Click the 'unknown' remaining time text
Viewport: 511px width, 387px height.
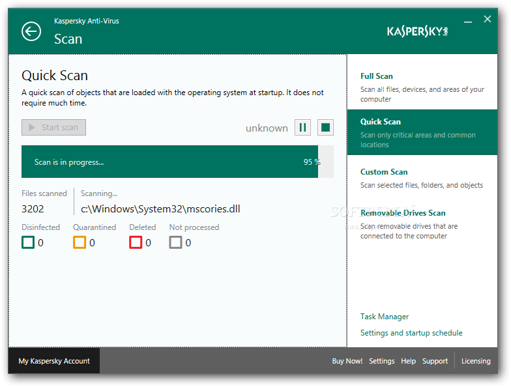coord(267,128)
